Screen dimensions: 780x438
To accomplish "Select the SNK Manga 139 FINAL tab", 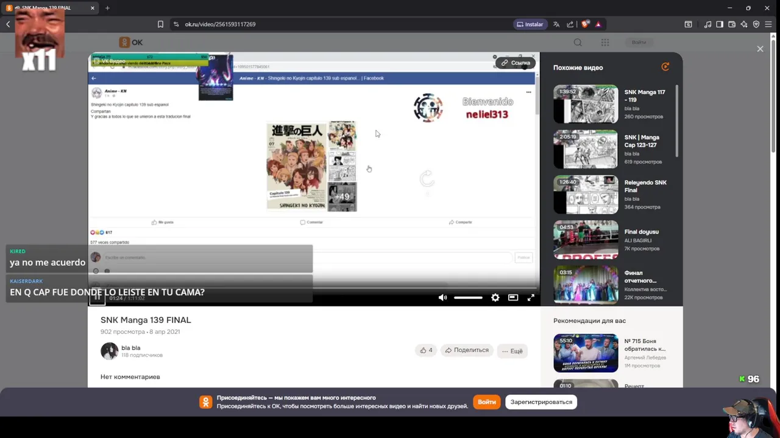I will tap(51, 8).
